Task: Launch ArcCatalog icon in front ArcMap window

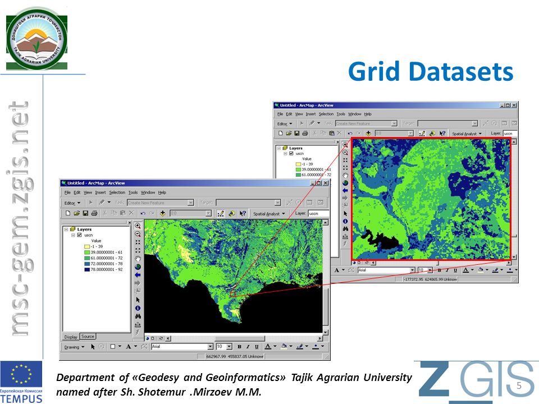Action: click(x=232, y=213)
